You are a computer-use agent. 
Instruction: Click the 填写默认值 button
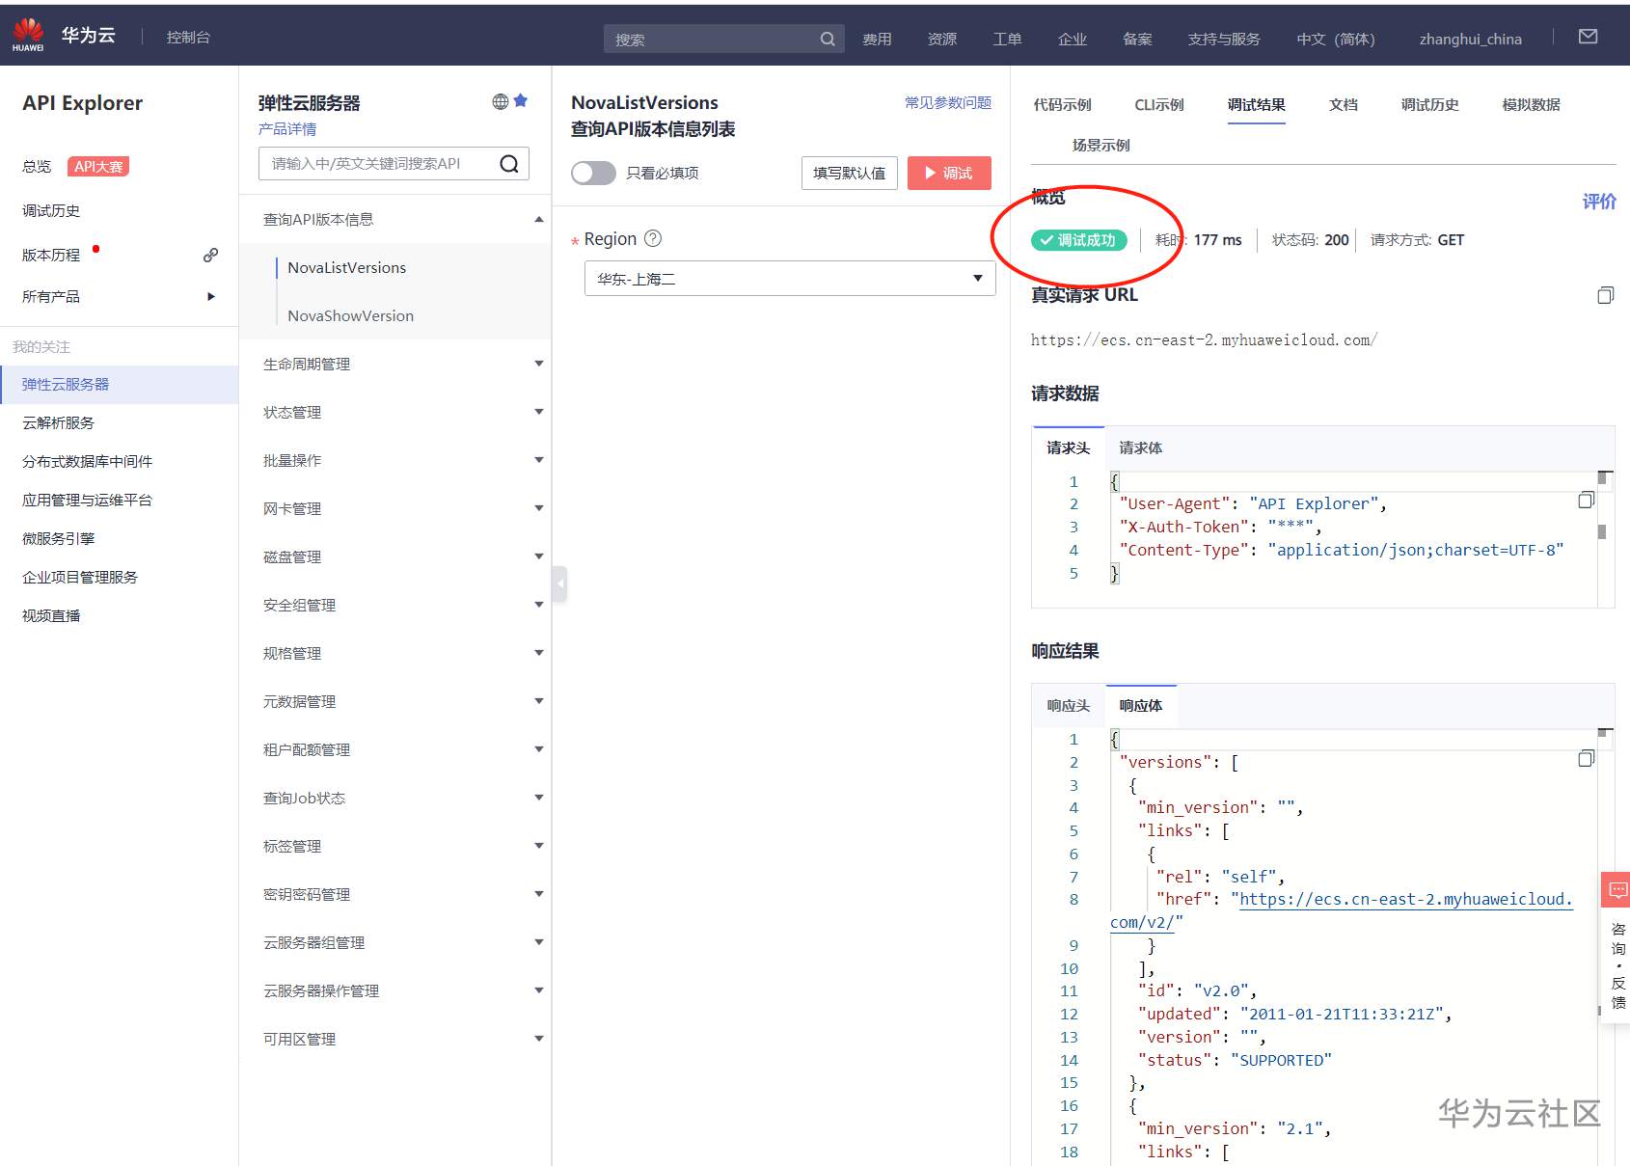coord(850,173)
